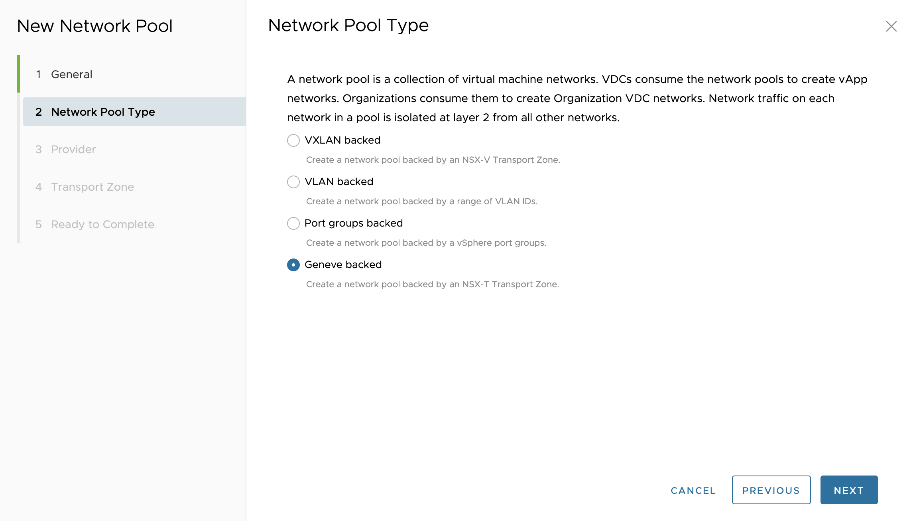Click the Geneve backed label text
Image resolution: width=913 pixels, height=521 pixels.
(343, 265)
